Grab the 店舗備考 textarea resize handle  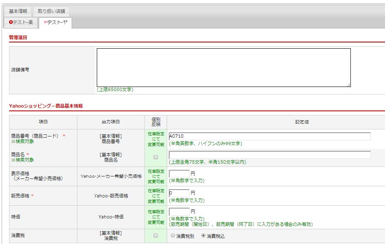(348, 84)
